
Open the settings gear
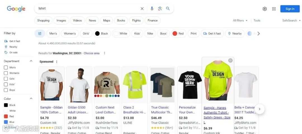[265, 9]
